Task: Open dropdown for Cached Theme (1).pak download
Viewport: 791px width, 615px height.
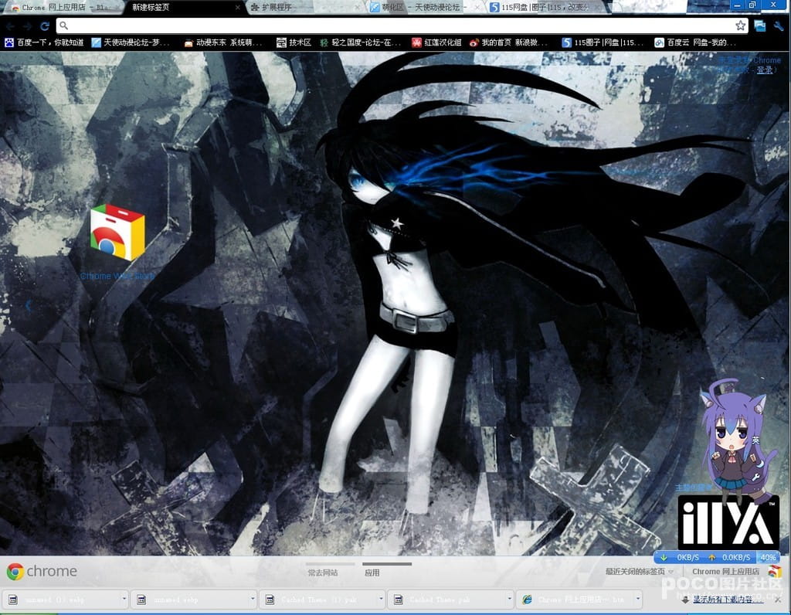Action: (381, 600)
